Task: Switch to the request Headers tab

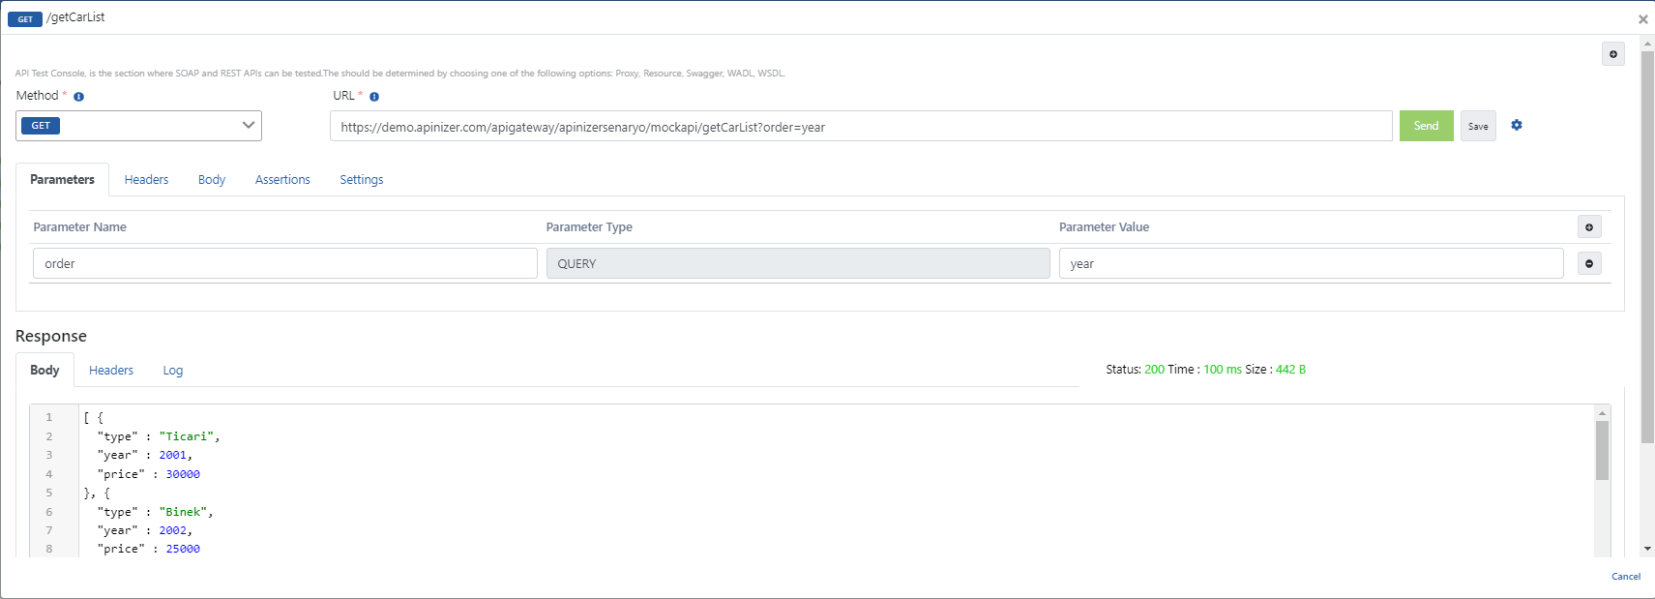Action: coord(146,180)
